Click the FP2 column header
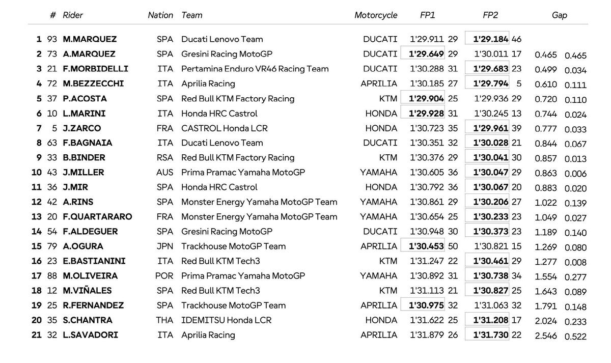This screenshot has width=611, height=363. click(490, 15)
